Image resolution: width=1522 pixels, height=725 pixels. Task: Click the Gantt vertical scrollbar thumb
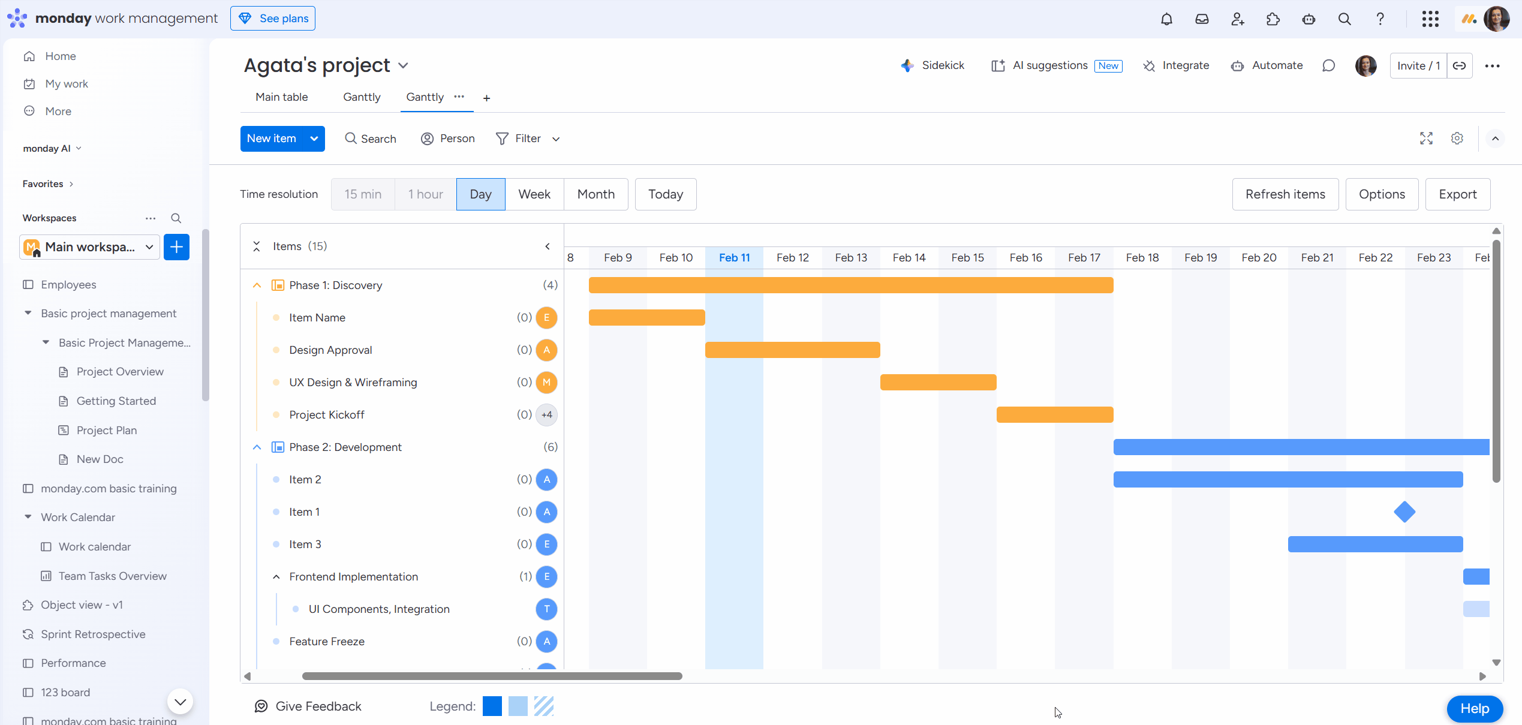(x=1496, y=360)
